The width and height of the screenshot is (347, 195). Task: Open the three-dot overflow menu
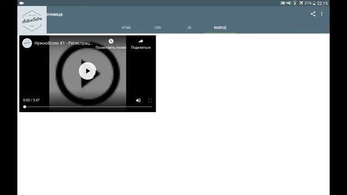click(322, 14)
